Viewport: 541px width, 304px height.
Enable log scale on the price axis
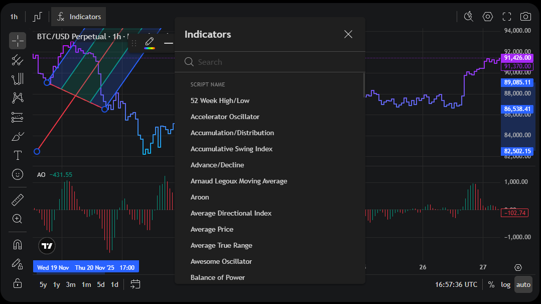click(505, 284)
